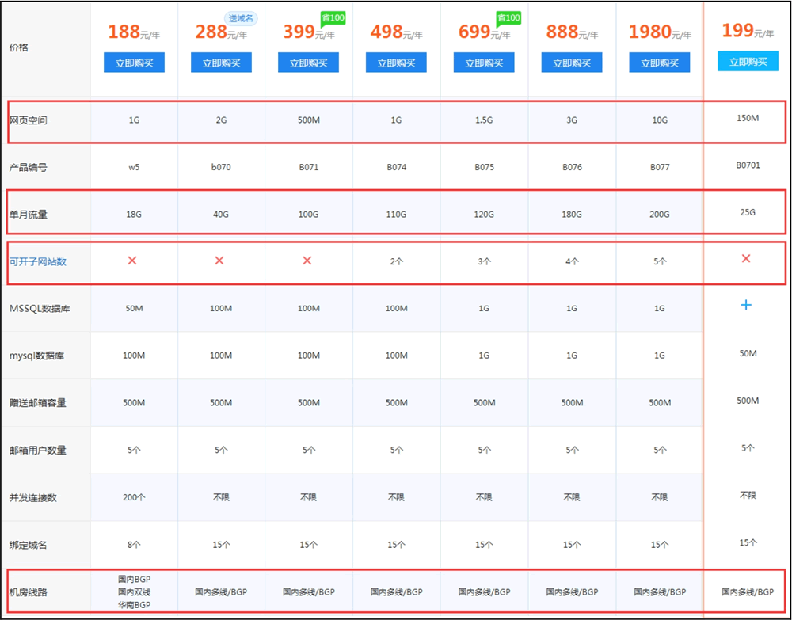The width and height of the screenshot is (792, 620).
Task: Select the 188 price text
Action: click(124, 32)
